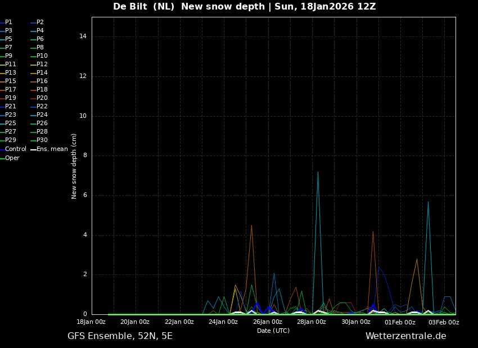Select legend entry P12
478x348 pixels.
39,65
